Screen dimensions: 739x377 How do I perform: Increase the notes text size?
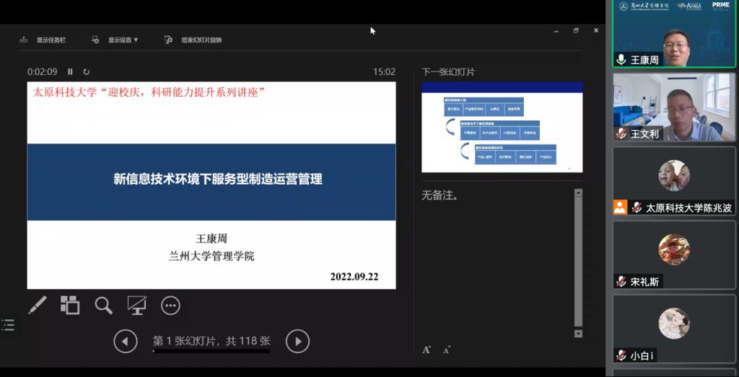pos(427,350)
